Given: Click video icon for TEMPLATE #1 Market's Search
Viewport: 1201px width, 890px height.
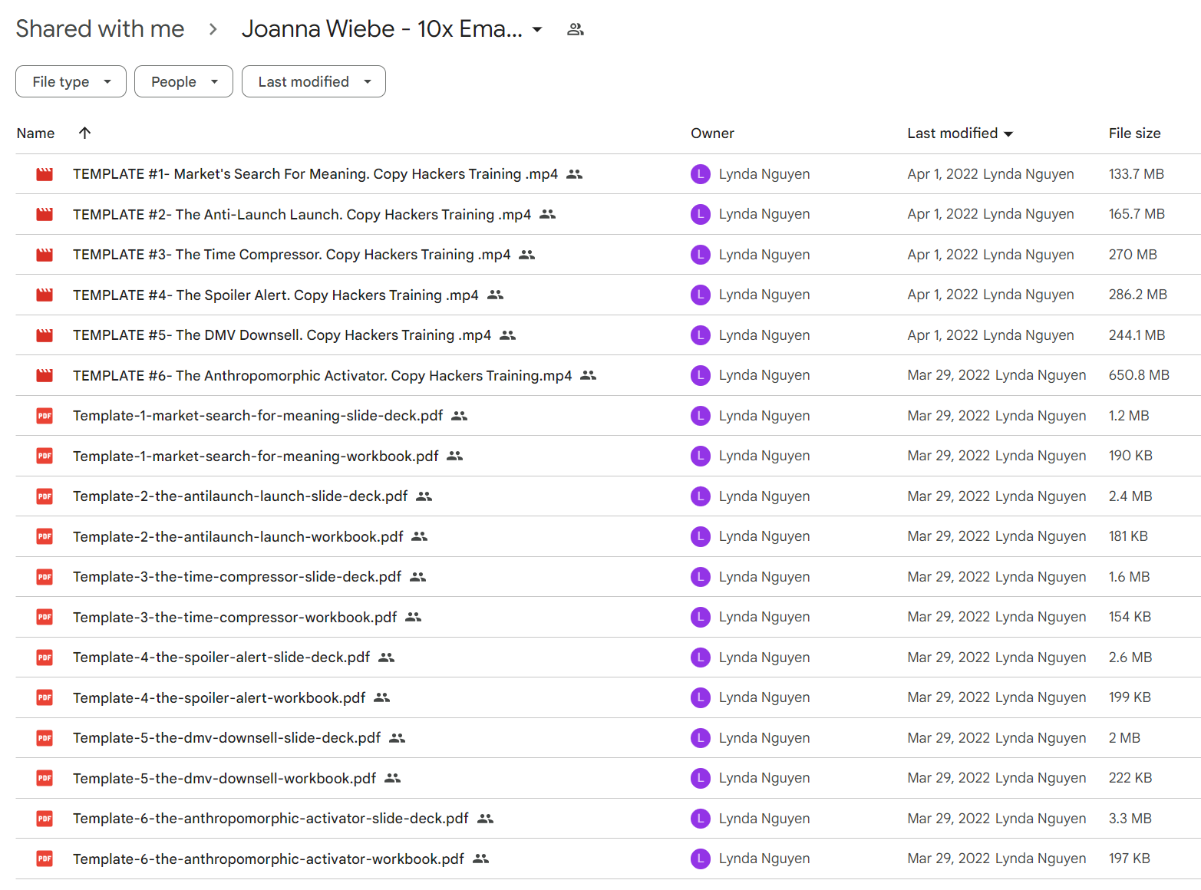Looking at the screenshot, I should click(x=45, y=174).
